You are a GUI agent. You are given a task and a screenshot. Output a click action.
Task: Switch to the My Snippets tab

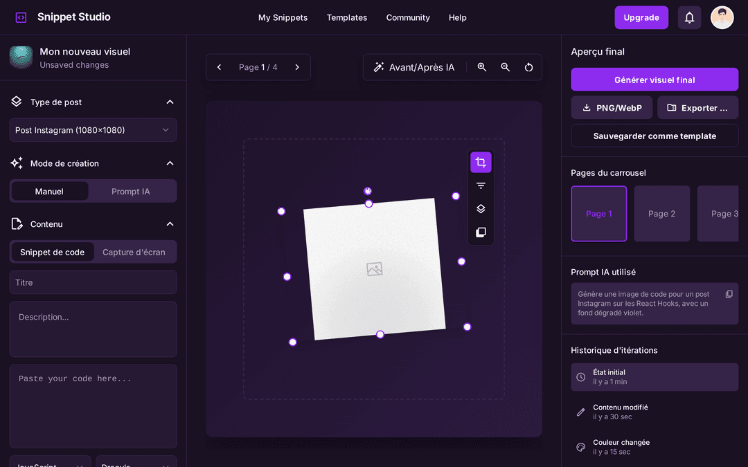coord(283,17)
